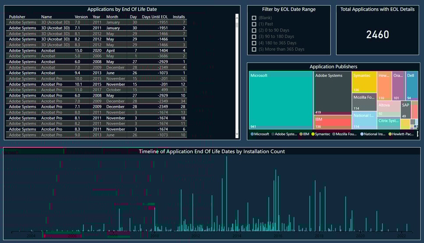Click the table's vertical scrollbar thumb
The width and height of the screenshot is (424, 243).
click(237, 24)
